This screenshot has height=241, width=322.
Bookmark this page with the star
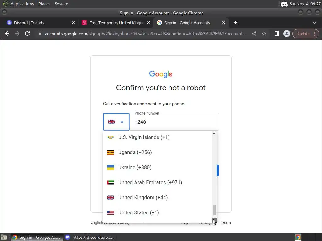(264, 34)
